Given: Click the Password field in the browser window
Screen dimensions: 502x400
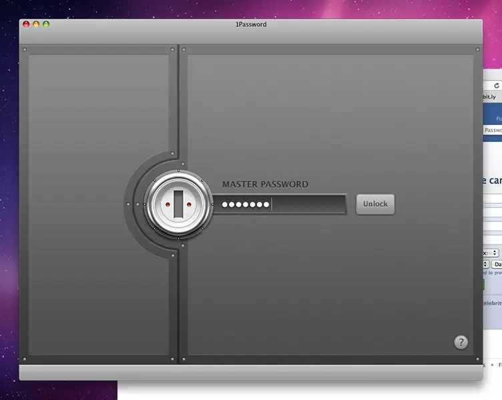Looking at the screenshot, I should pyautogui.click(x=493, y=130).
